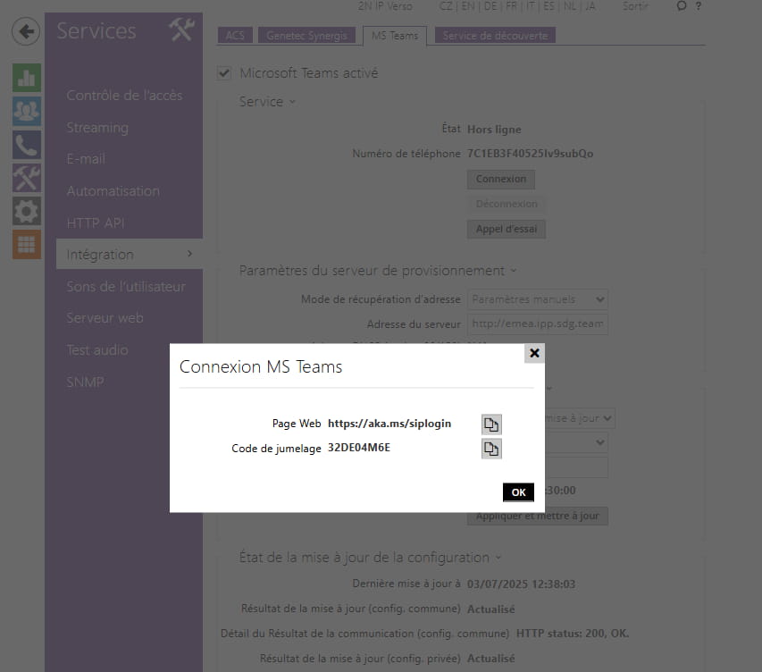
Task: Open the dropdown just under the 'mise à jour' dropdown
Action: pos(576,442)
